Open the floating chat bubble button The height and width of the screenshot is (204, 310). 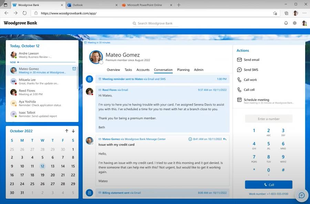(301, 195)
